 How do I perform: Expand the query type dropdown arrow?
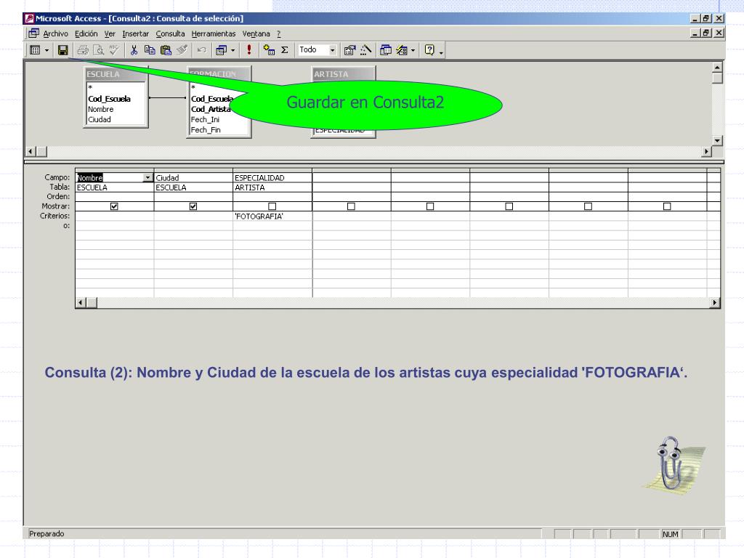tap(233, 50)
